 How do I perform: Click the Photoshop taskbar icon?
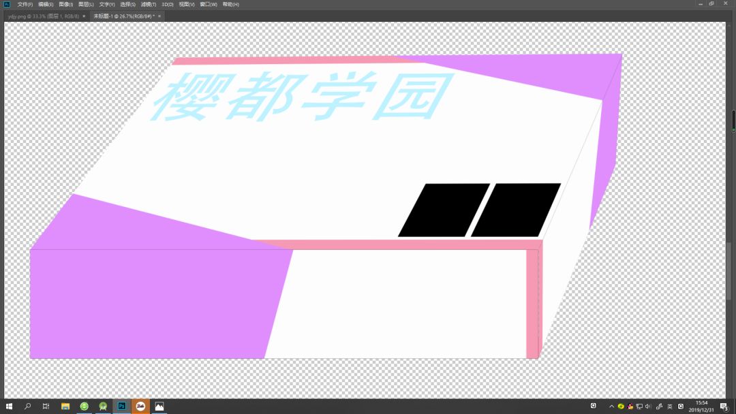click(121, 406)
